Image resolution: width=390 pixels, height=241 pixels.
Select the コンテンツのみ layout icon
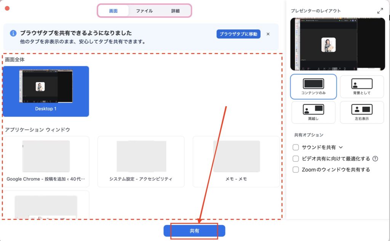pyautogui.click(x=313, y=84)
